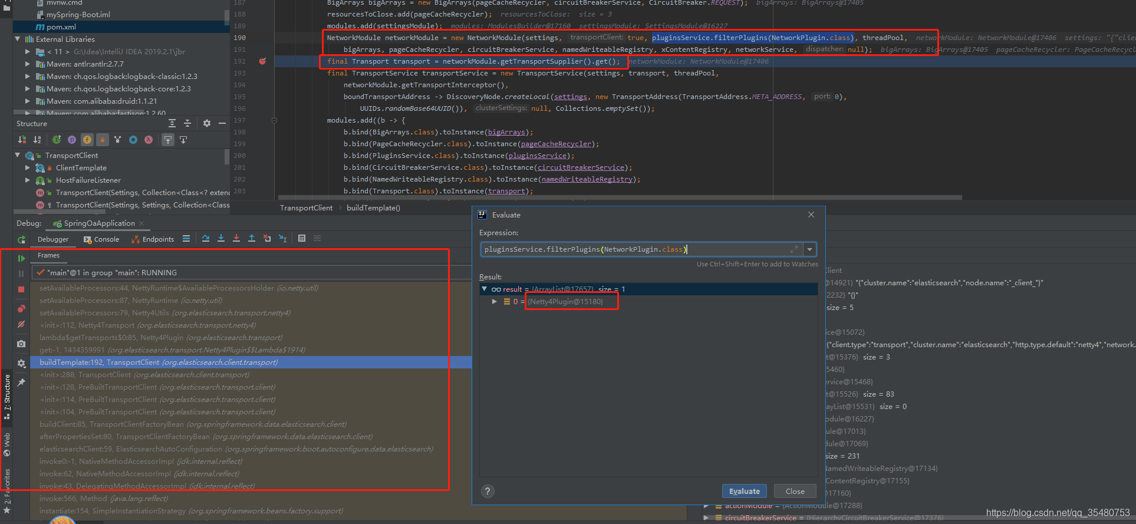Viewport: 1136px width, 524px height.
Task: Expand all nodes in Structure panel
Action: (172, 123)
